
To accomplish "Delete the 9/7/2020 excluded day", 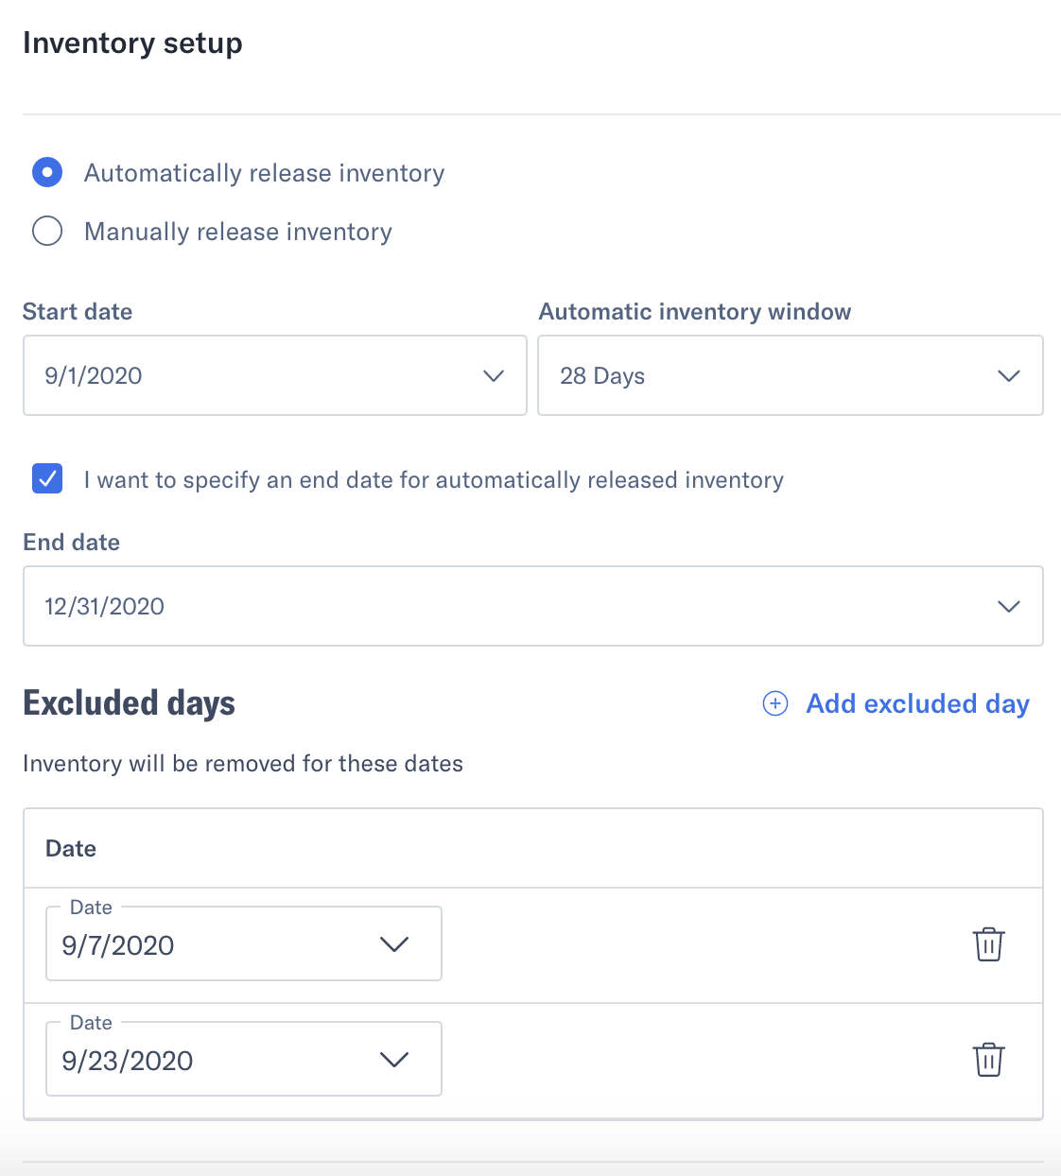I will click(989, 943).
